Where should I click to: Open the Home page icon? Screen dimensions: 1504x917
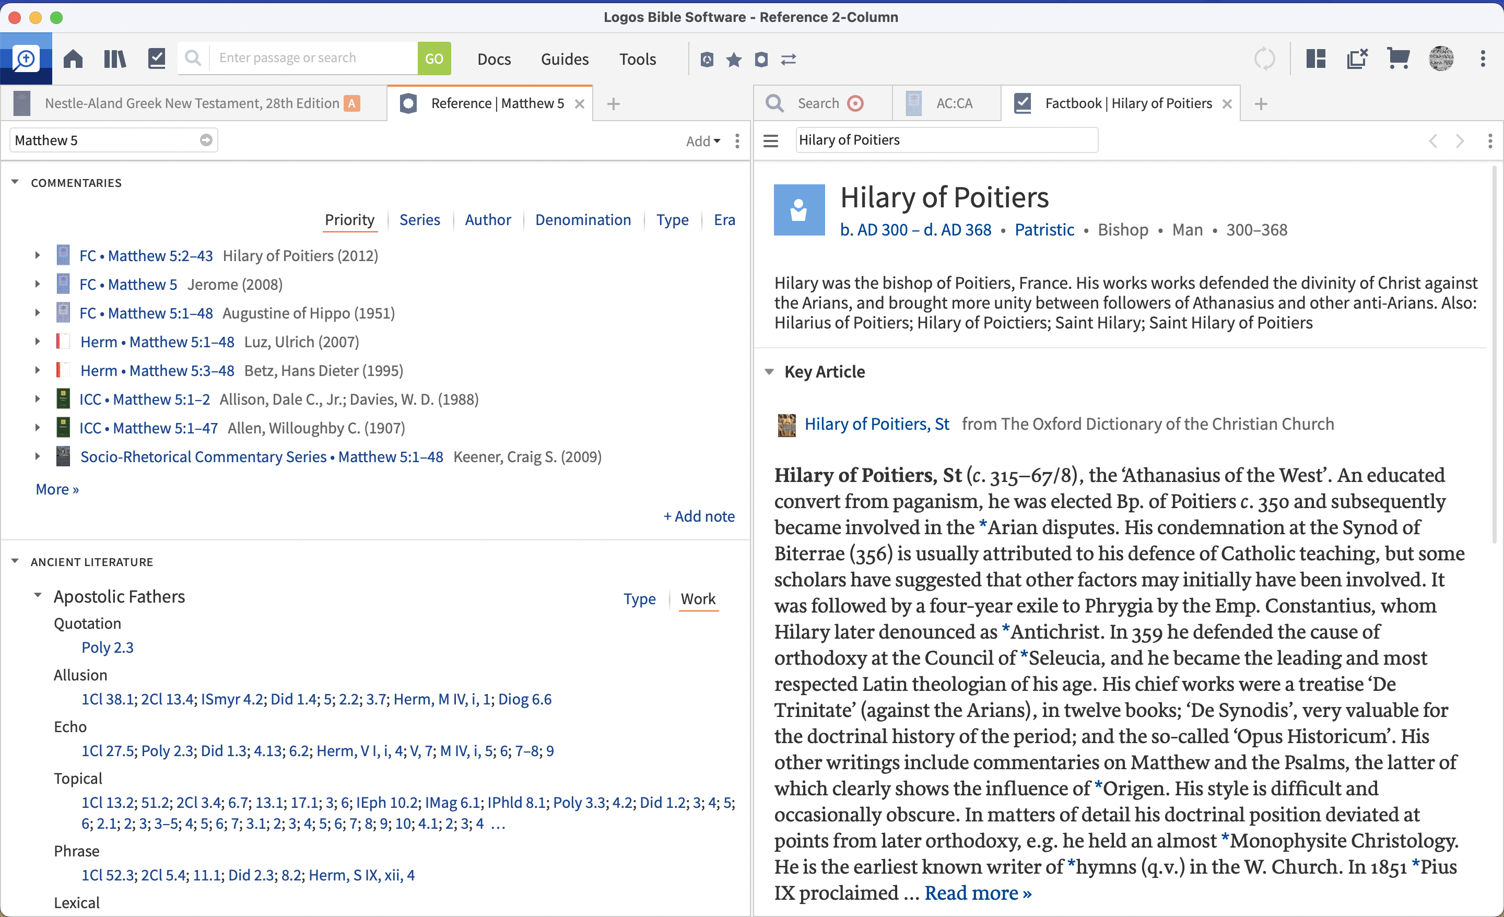click(73, 58)
